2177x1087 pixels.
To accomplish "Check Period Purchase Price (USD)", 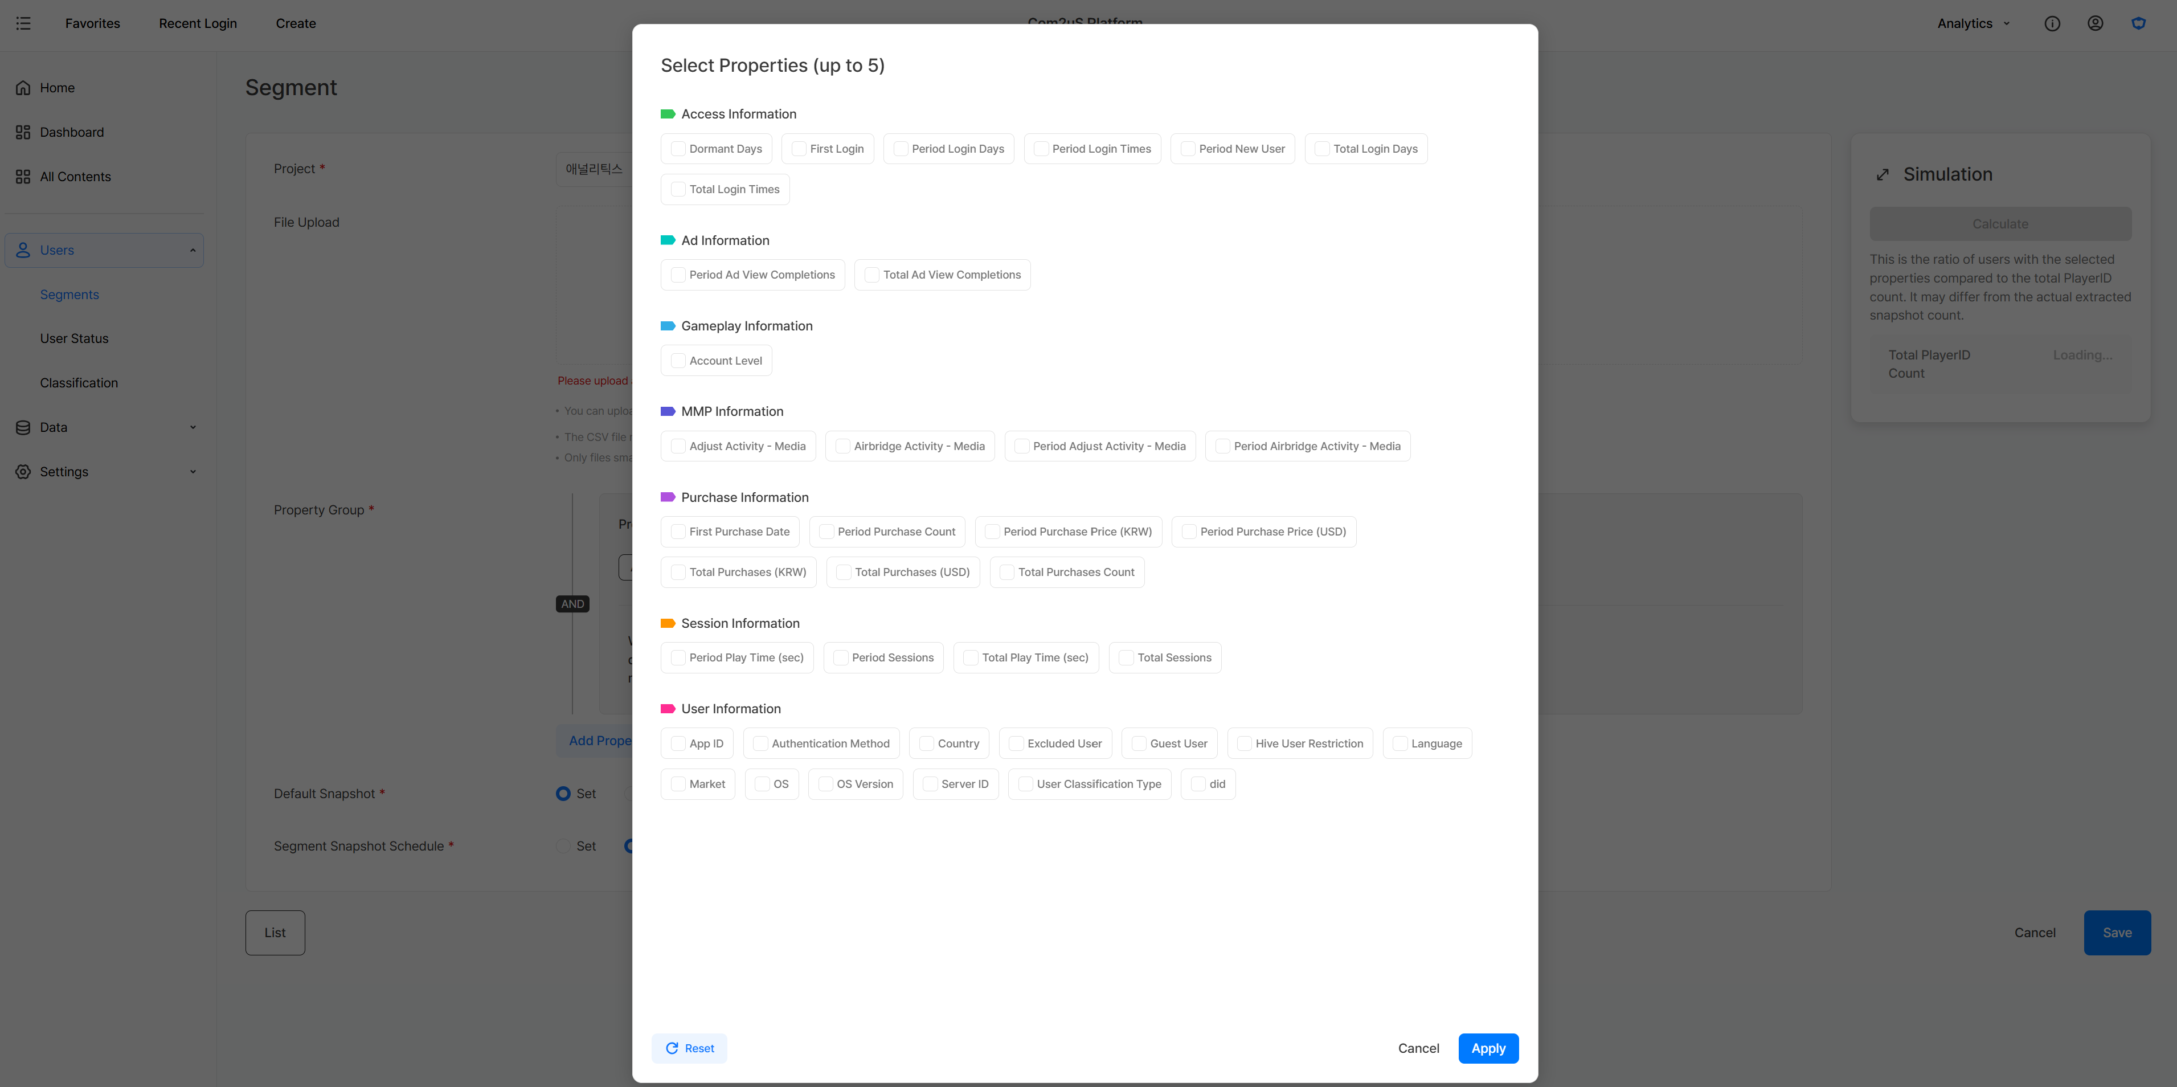I will point(1189,532).
